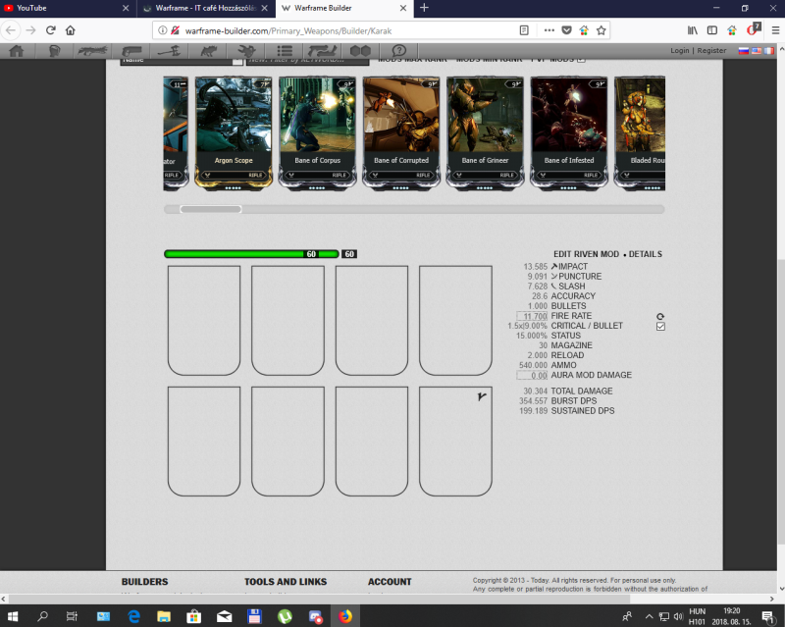Show hidden system tray icons
This screenshot has width=785, height=627.
tap(650, 616)
